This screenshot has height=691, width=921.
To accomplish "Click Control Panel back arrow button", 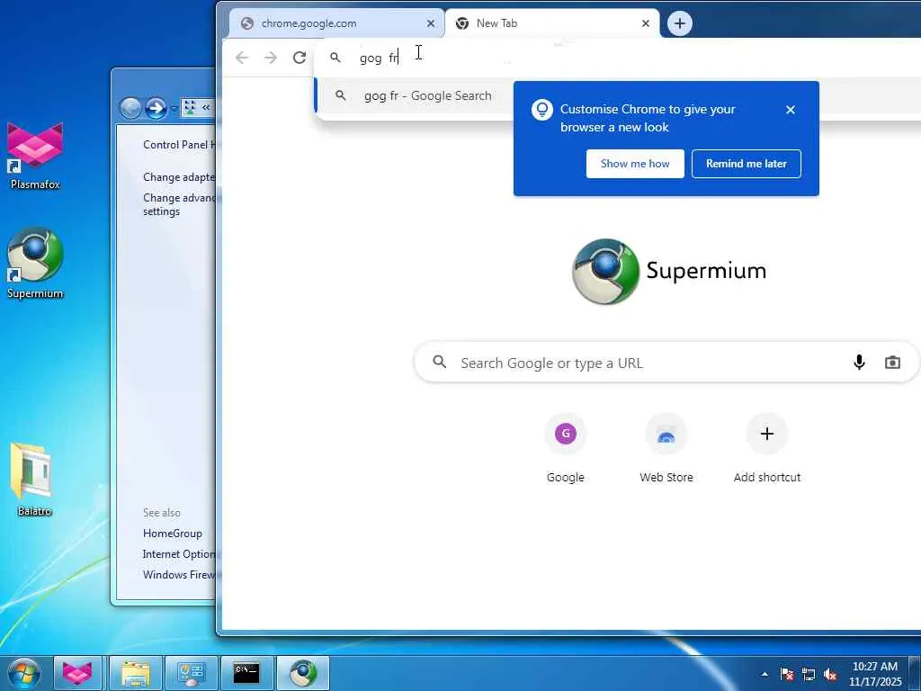I will point(130,108).
